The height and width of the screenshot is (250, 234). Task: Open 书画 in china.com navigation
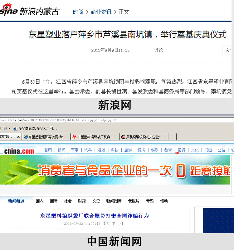(208, 150)
